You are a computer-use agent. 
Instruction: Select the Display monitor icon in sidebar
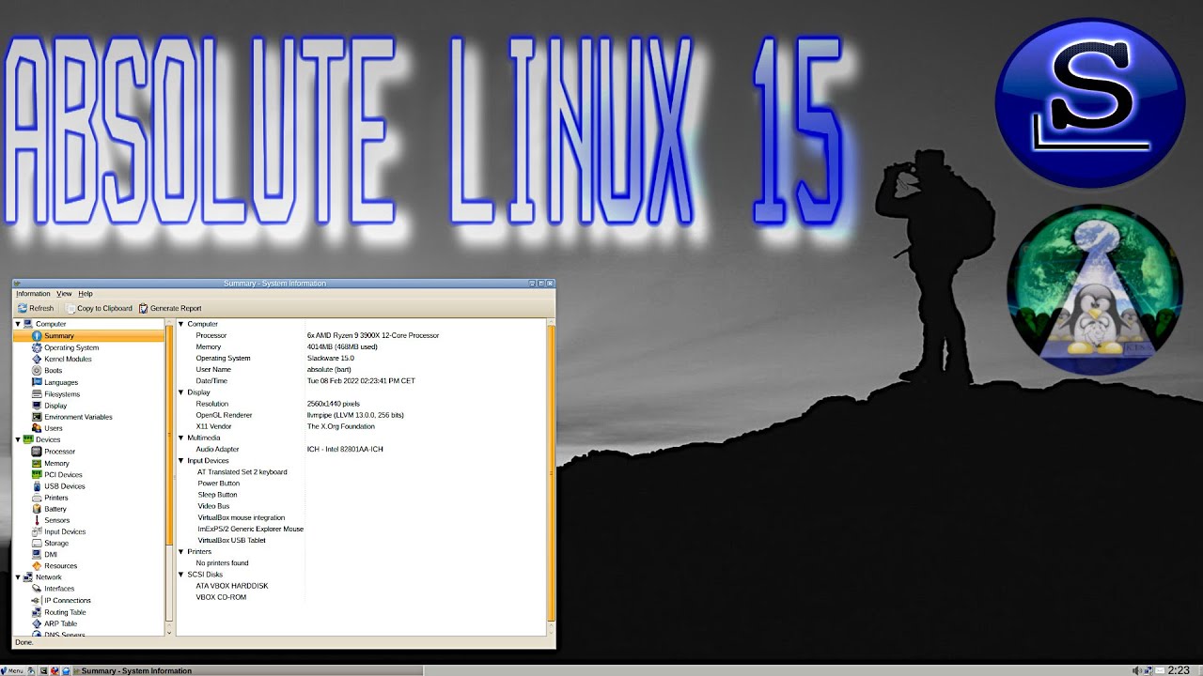(37, 406)
